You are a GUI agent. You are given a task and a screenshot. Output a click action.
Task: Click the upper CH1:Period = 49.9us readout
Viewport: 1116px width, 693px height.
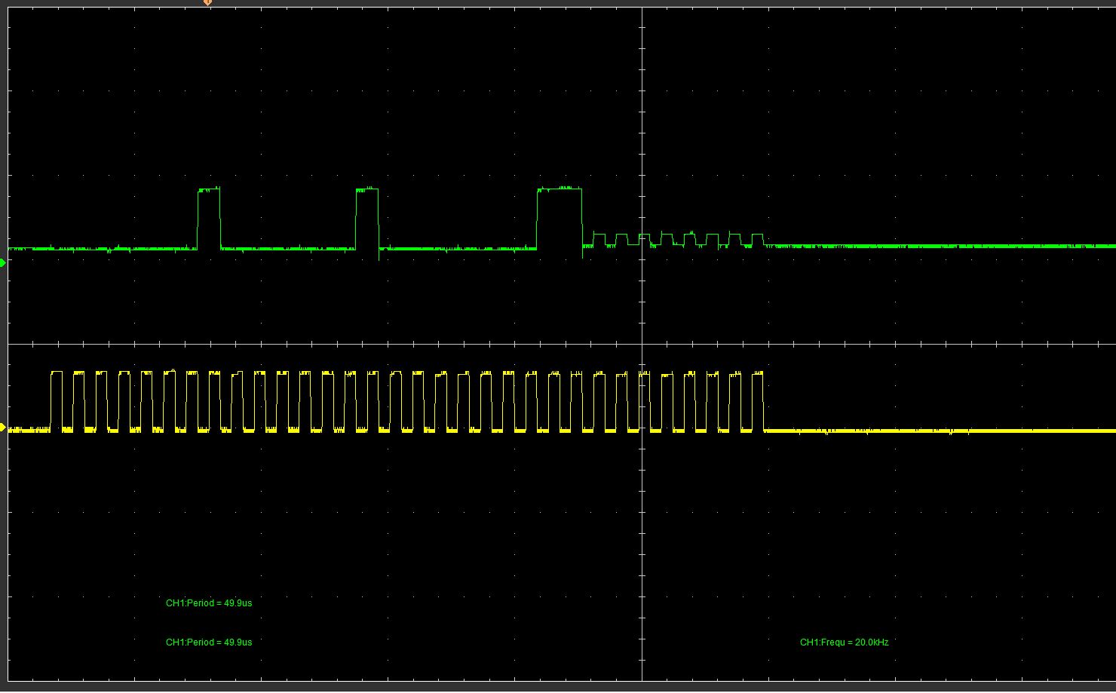tap(209, 603)
